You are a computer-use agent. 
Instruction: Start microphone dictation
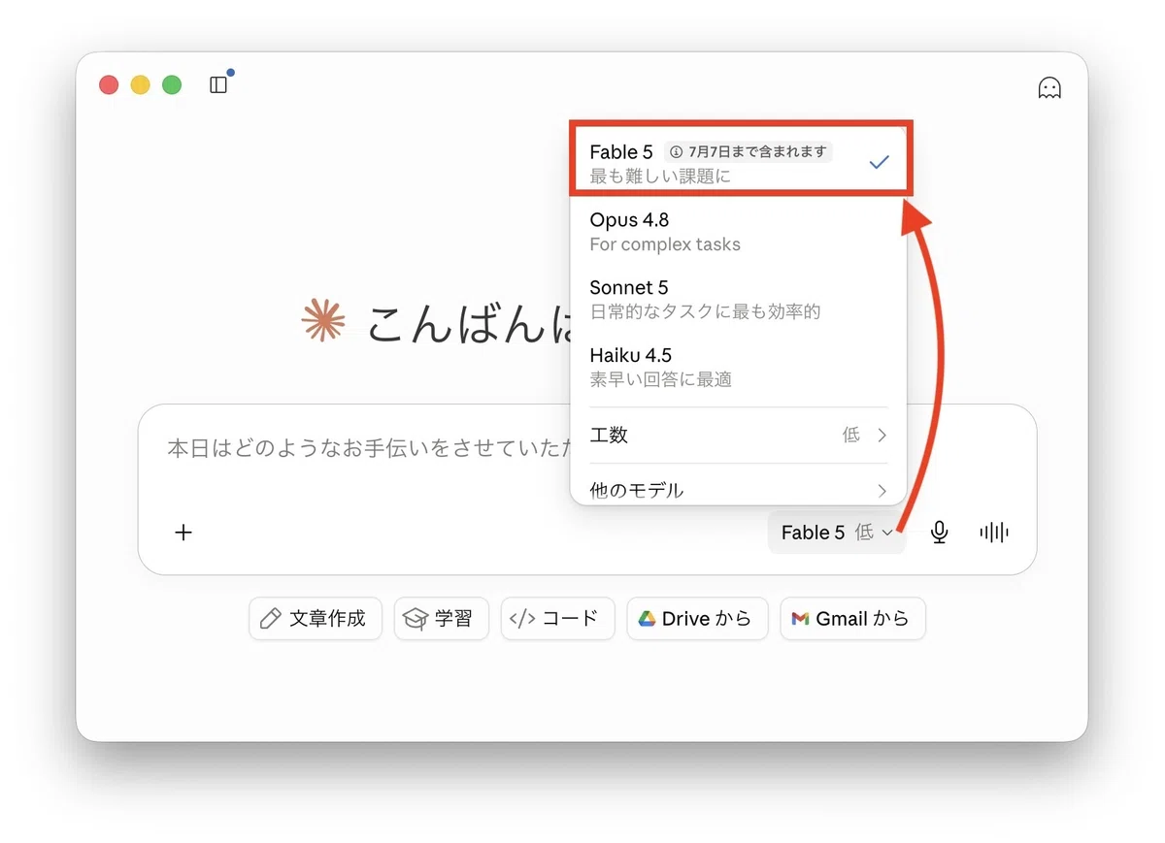tap(939, 532)
